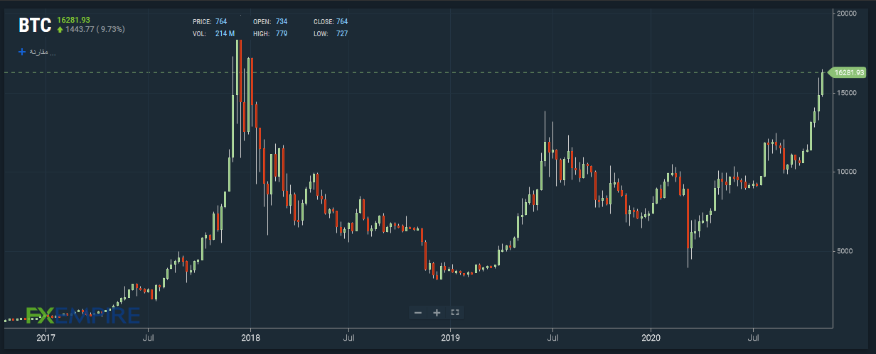Click the green up arrow beside 1443.77
This screenshot has width=876, height=354.
point(60,30)
